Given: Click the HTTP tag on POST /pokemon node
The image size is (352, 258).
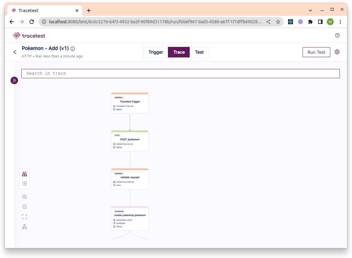Looking at the screenshot, I should click(x=117, y=135).
